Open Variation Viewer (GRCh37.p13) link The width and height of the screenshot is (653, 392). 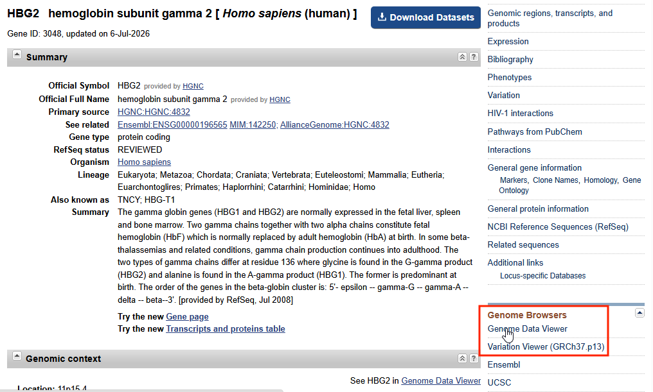546,346
